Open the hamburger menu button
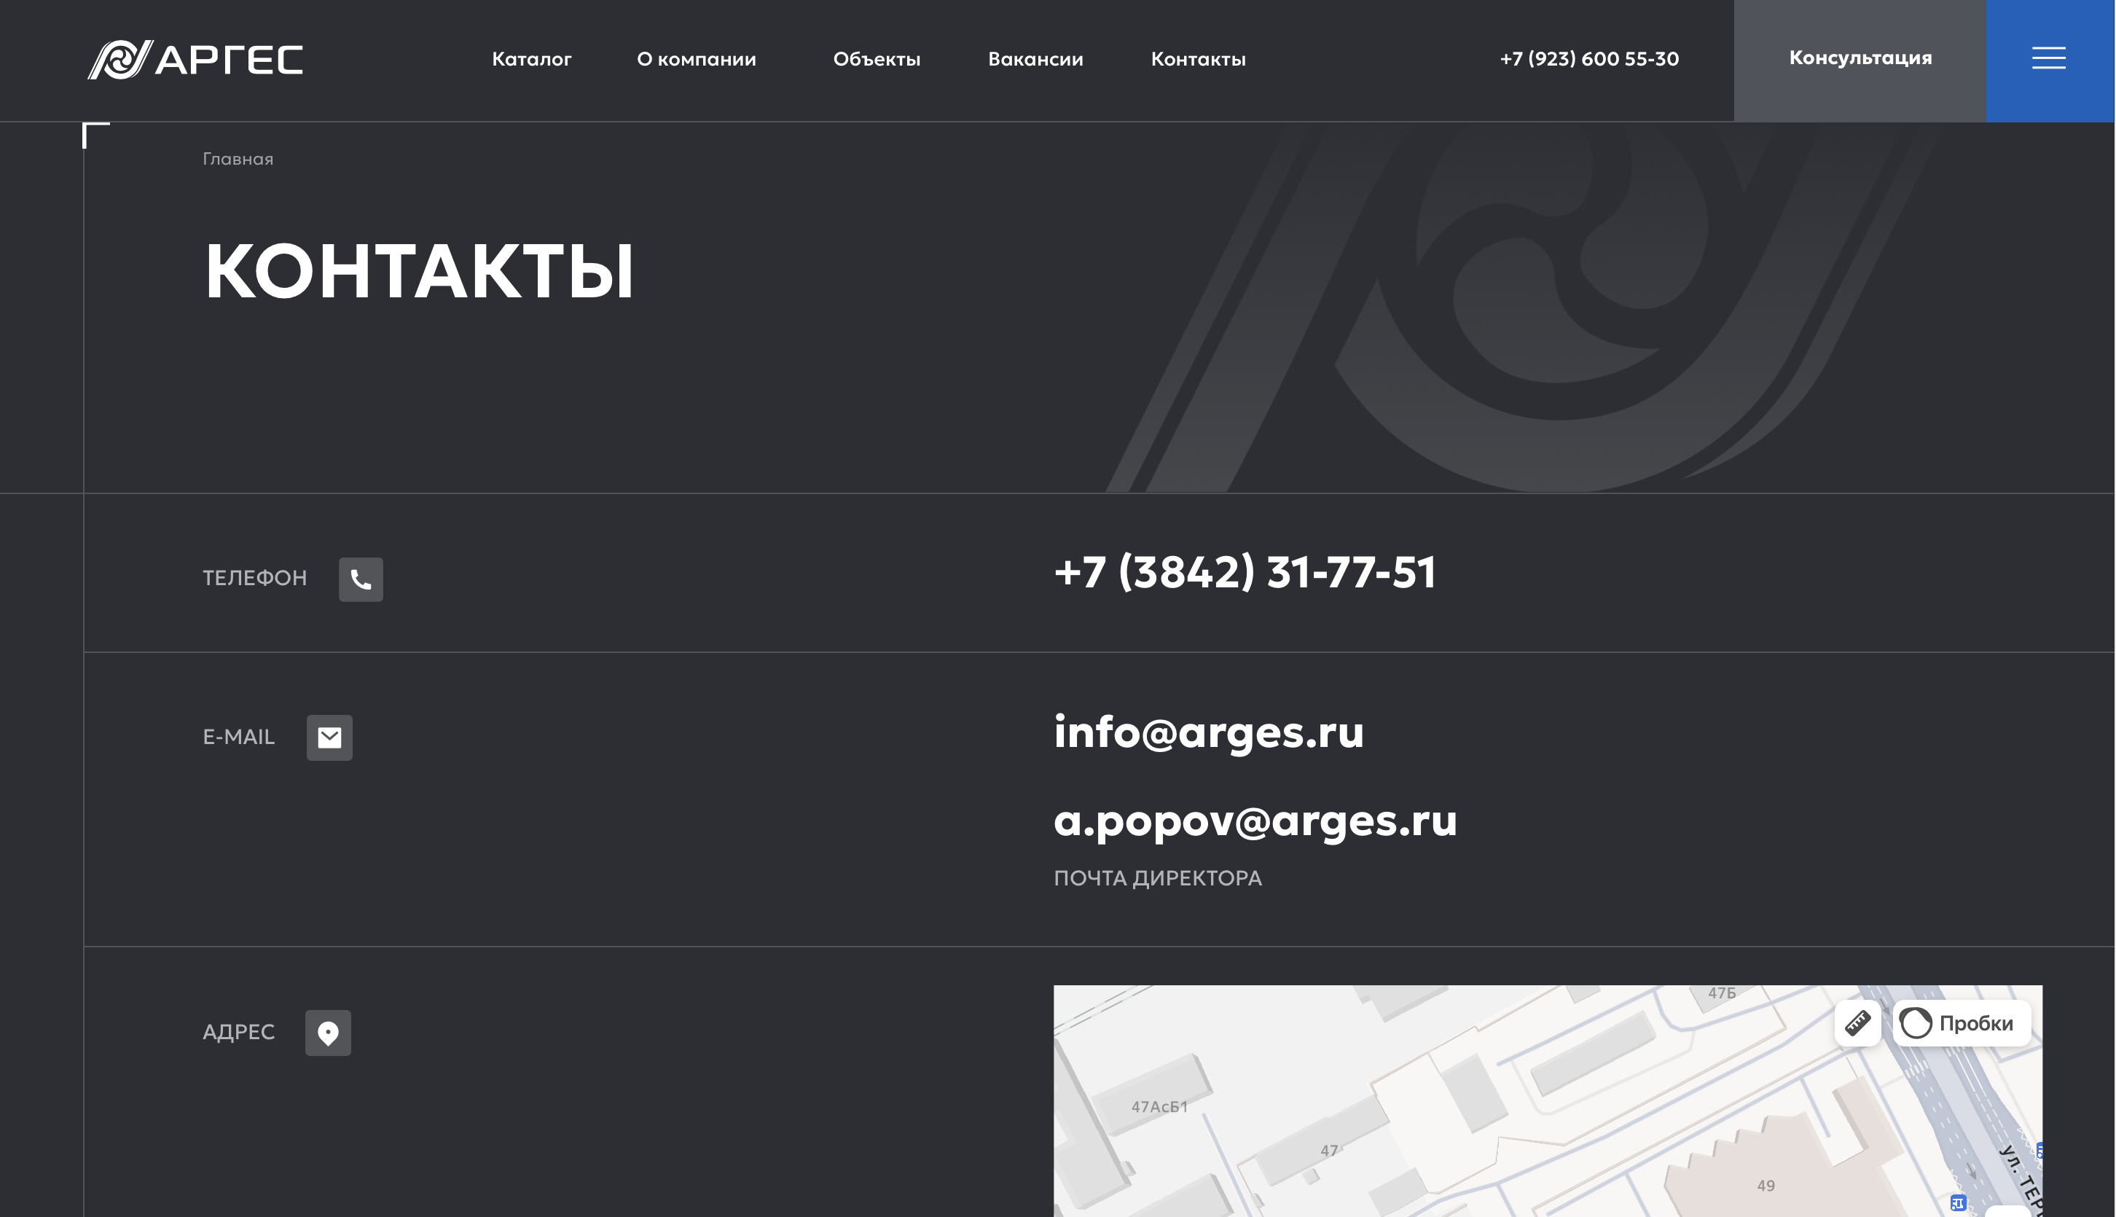The height and width of the screenshot is (1217, 2116). pyautogui.click(x=2049, y=60)
